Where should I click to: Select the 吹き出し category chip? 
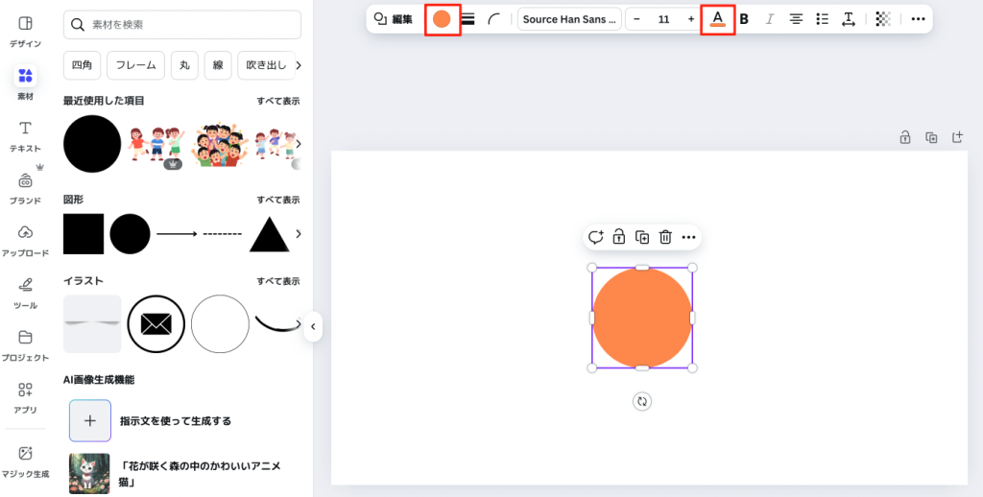[x=263, y=65]
